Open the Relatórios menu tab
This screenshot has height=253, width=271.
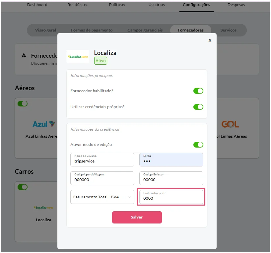tap(77, 5)
